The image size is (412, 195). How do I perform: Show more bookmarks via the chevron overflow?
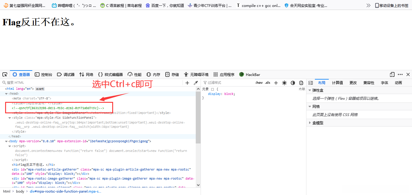[x=368, y=5]
